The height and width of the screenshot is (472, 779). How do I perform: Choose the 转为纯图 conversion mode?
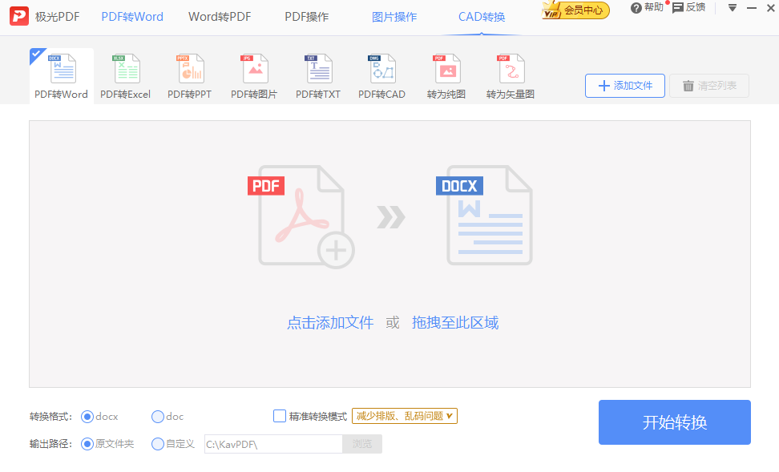click(446, 75)
